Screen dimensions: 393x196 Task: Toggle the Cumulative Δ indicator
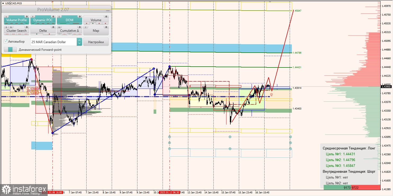point(69,30)
